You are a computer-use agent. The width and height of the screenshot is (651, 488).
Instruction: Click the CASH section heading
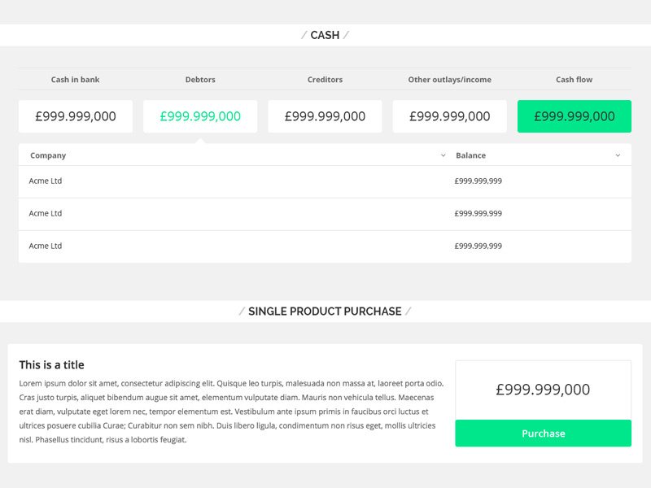point(325,35)
